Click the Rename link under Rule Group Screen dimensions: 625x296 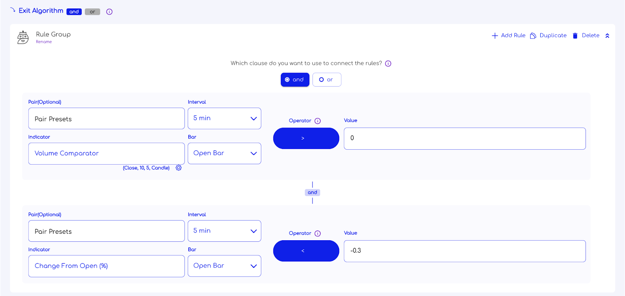[44, 42]
